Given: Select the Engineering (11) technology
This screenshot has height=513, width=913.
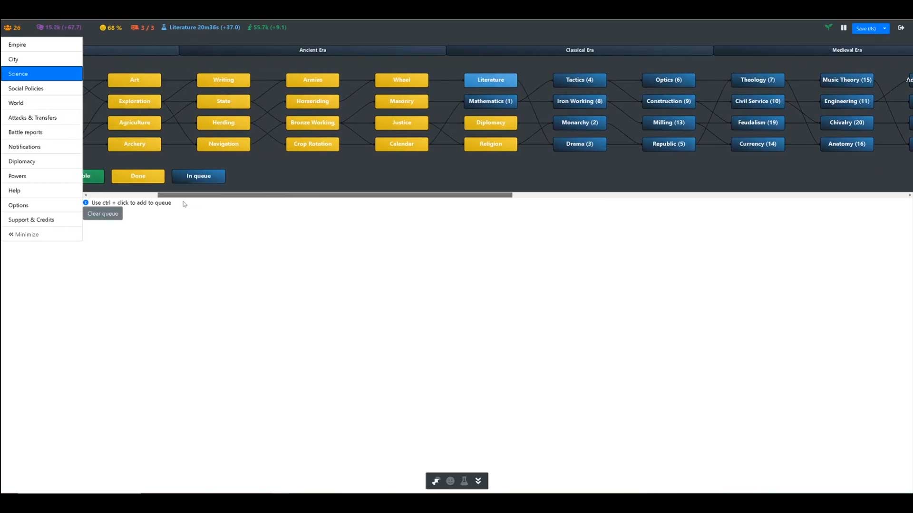Looking at the screenshot, I should (x=847, y=101).
